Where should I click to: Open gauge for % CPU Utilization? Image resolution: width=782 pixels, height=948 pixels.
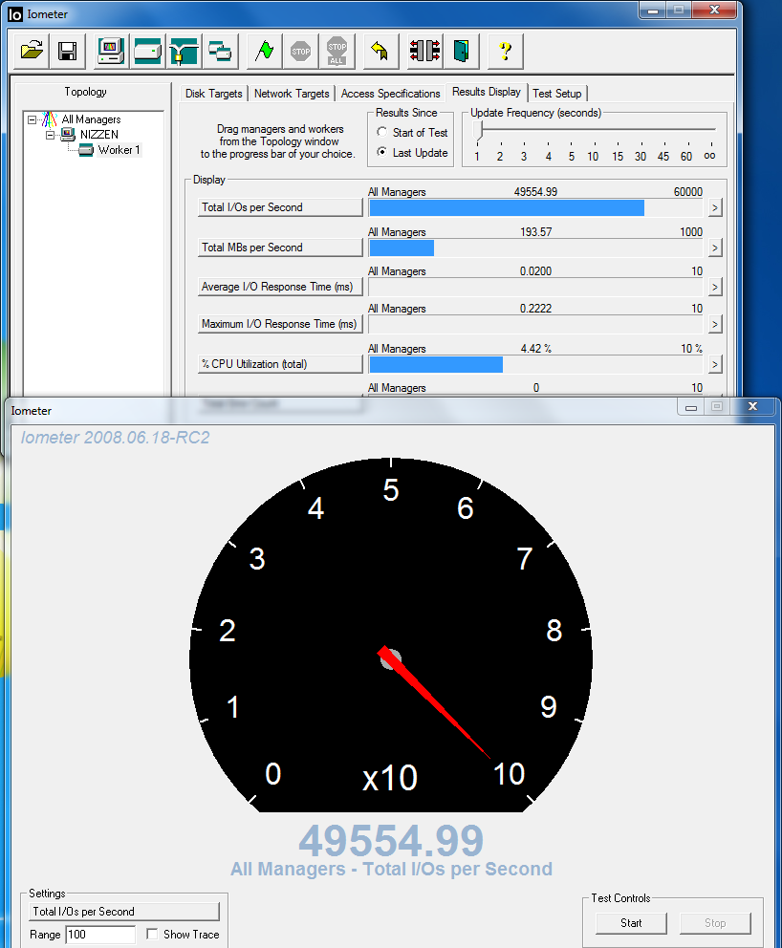pos(715,364)
